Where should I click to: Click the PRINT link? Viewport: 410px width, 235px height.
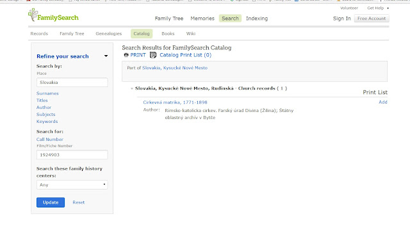point(138,55)
